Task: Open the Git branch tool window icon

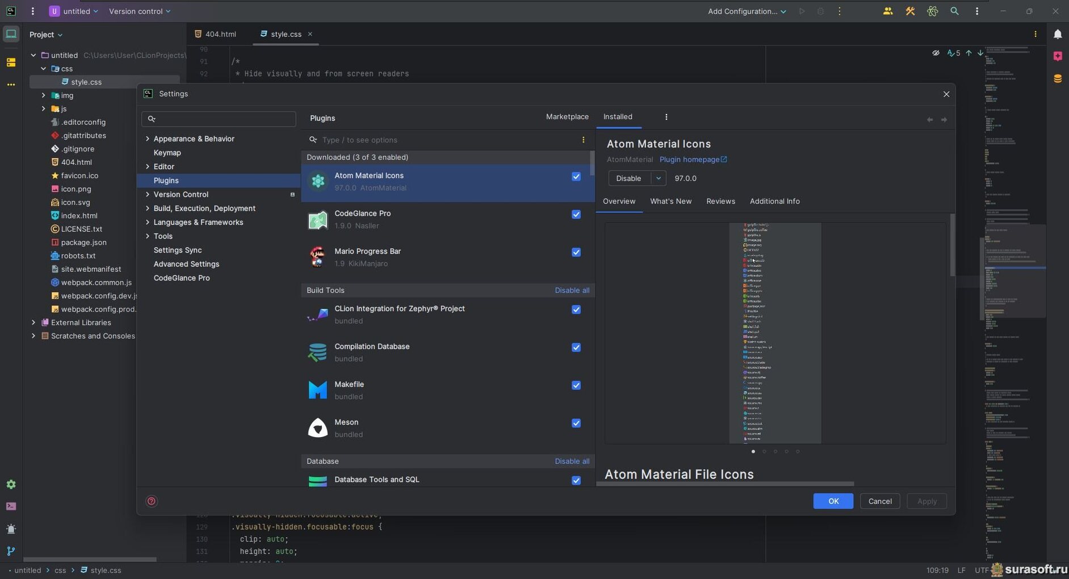Action: [11, 551]
